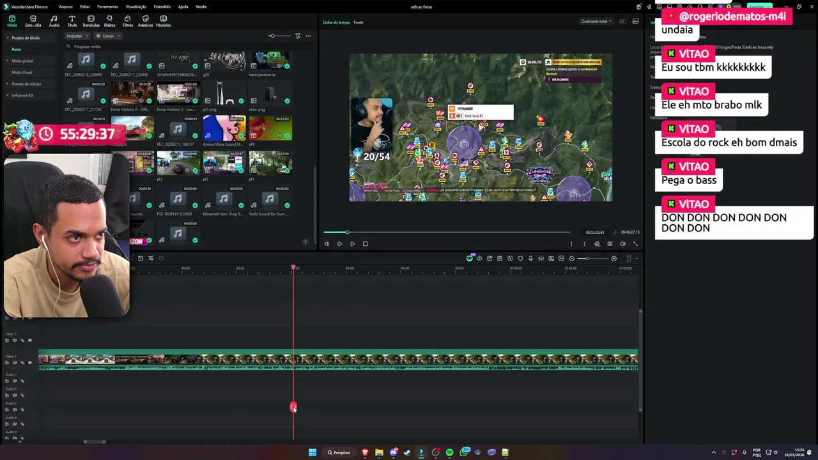The height and width of the screenshot is (460, 818).
Task: Open the media panel more options (three dots)
Action: (308, 36)
